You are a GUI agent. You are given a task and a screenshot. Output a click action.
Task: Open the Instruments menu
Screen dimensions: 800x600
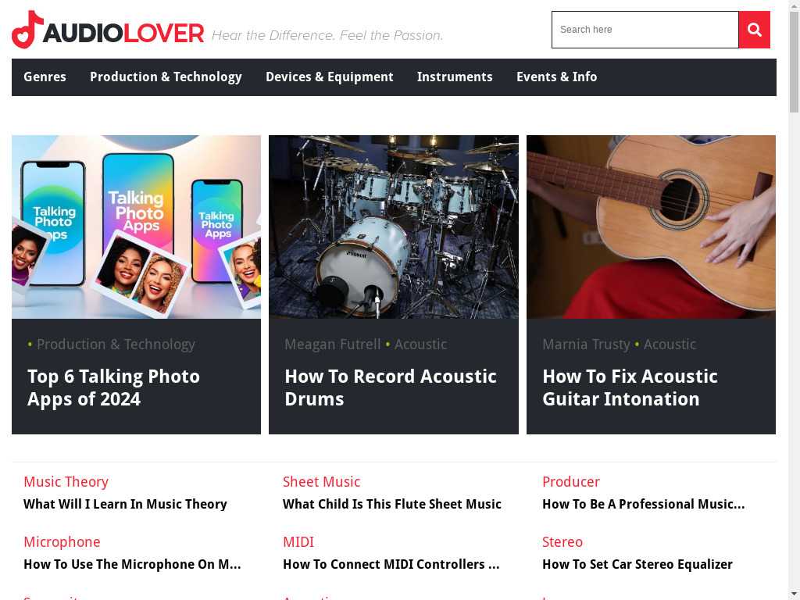455,77
